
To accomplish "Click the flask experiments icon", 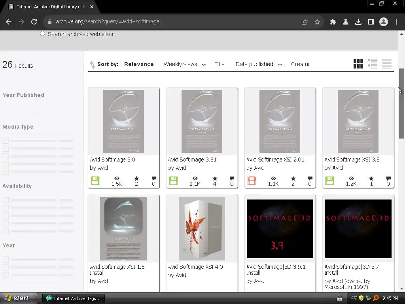I will (x=346, y=22).
